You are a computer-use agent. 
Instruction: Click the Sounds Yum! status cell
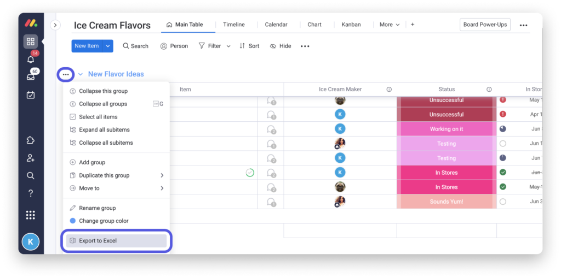point(446,202)
